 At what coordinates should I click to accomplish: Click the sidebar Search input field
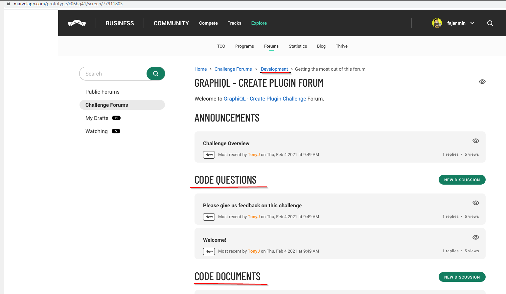click(x=113, y=74)
